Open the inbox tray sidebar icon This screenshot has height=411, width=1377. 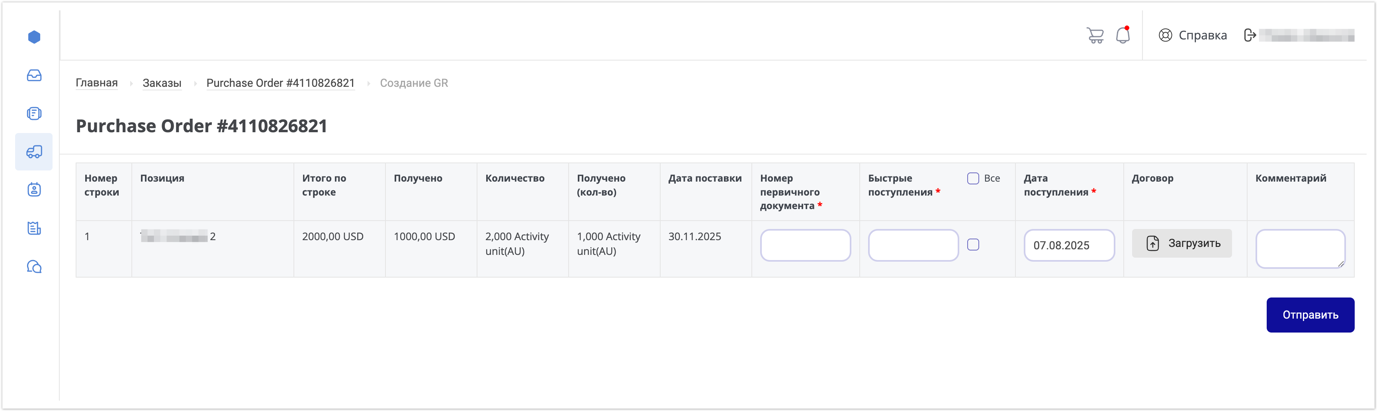34,75
